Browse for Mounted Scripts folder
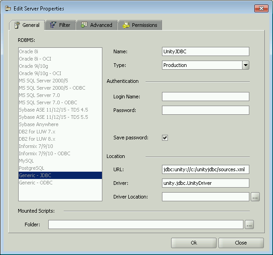Image resolution: width=273 pixels, height=255 pixels. pyautogui.click(x=249, y=224)
